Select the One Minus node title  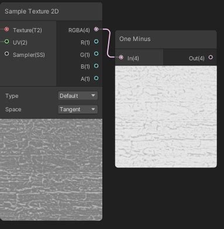pyautogui.click(x=135, y=39)
